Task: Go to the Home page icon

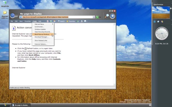Action: [x=55, y=21]
